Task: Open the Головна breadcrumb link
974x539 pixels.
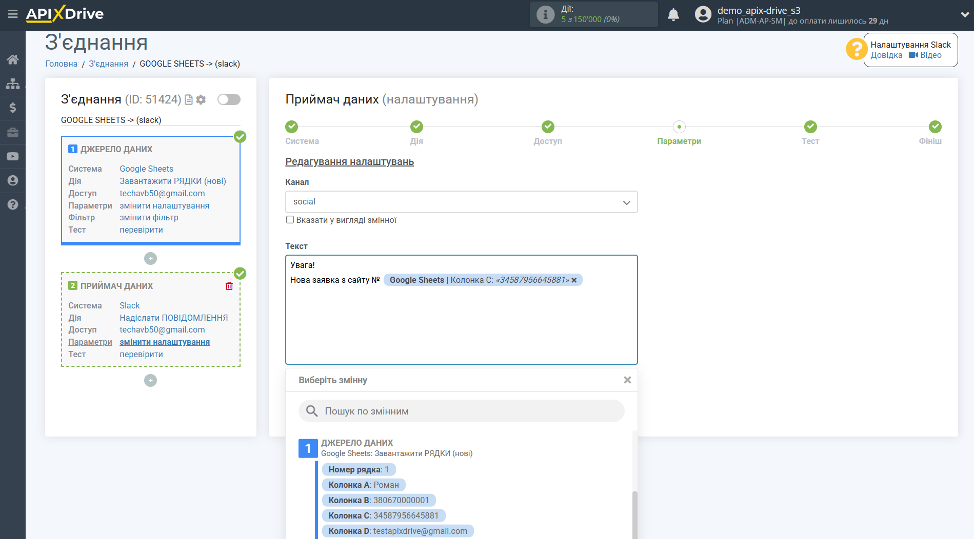Action: (x=62, y=64)
